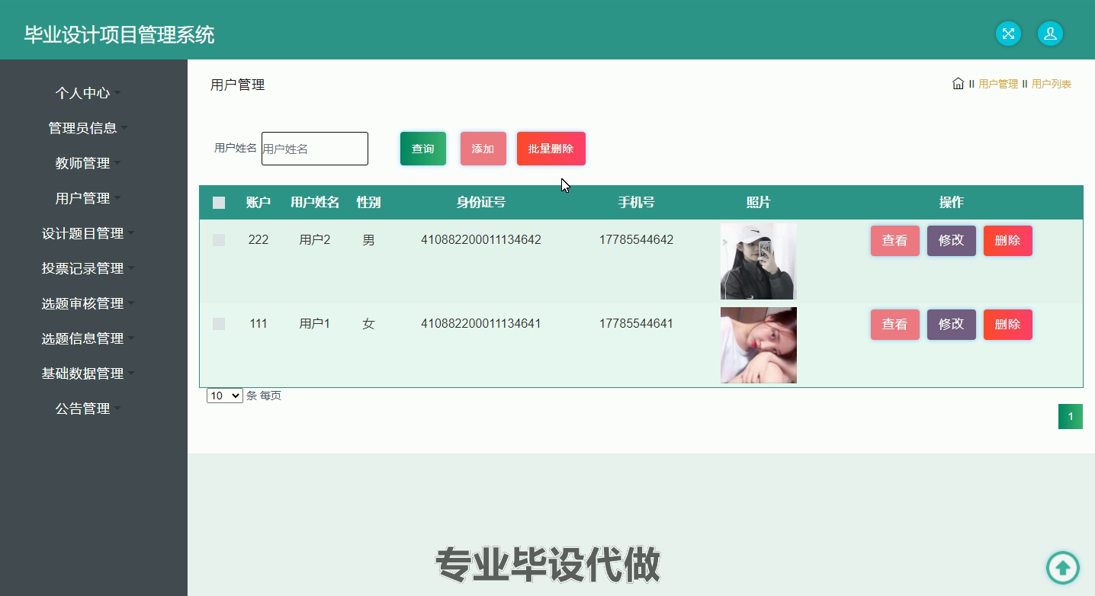Click the 身份证号 column header
The height and width of the screenshot is (596, 1095).
point(481,203)
